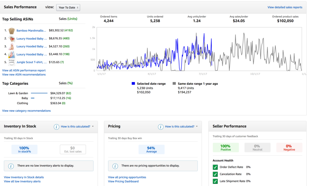The width and height of the screenshot is (319, 186).
Task: Click the fourth-ranked Luxury Hooded Baby product image
Action: coord(12,54)
